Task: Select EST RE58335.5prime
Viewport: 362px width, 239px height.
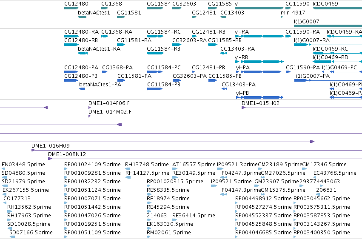Action: [149, 194]
